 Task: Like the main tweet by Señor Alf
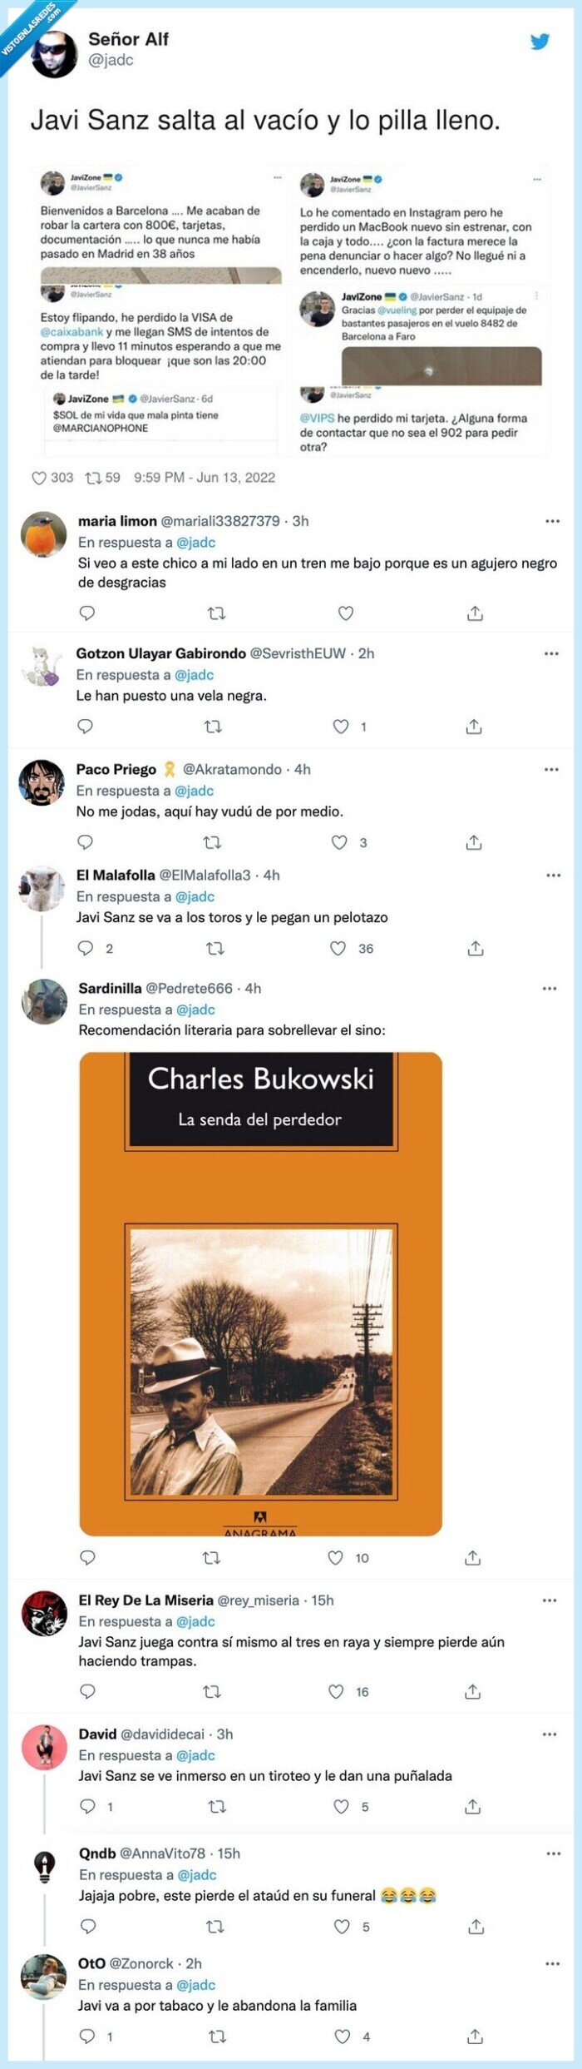coord(39,478)
